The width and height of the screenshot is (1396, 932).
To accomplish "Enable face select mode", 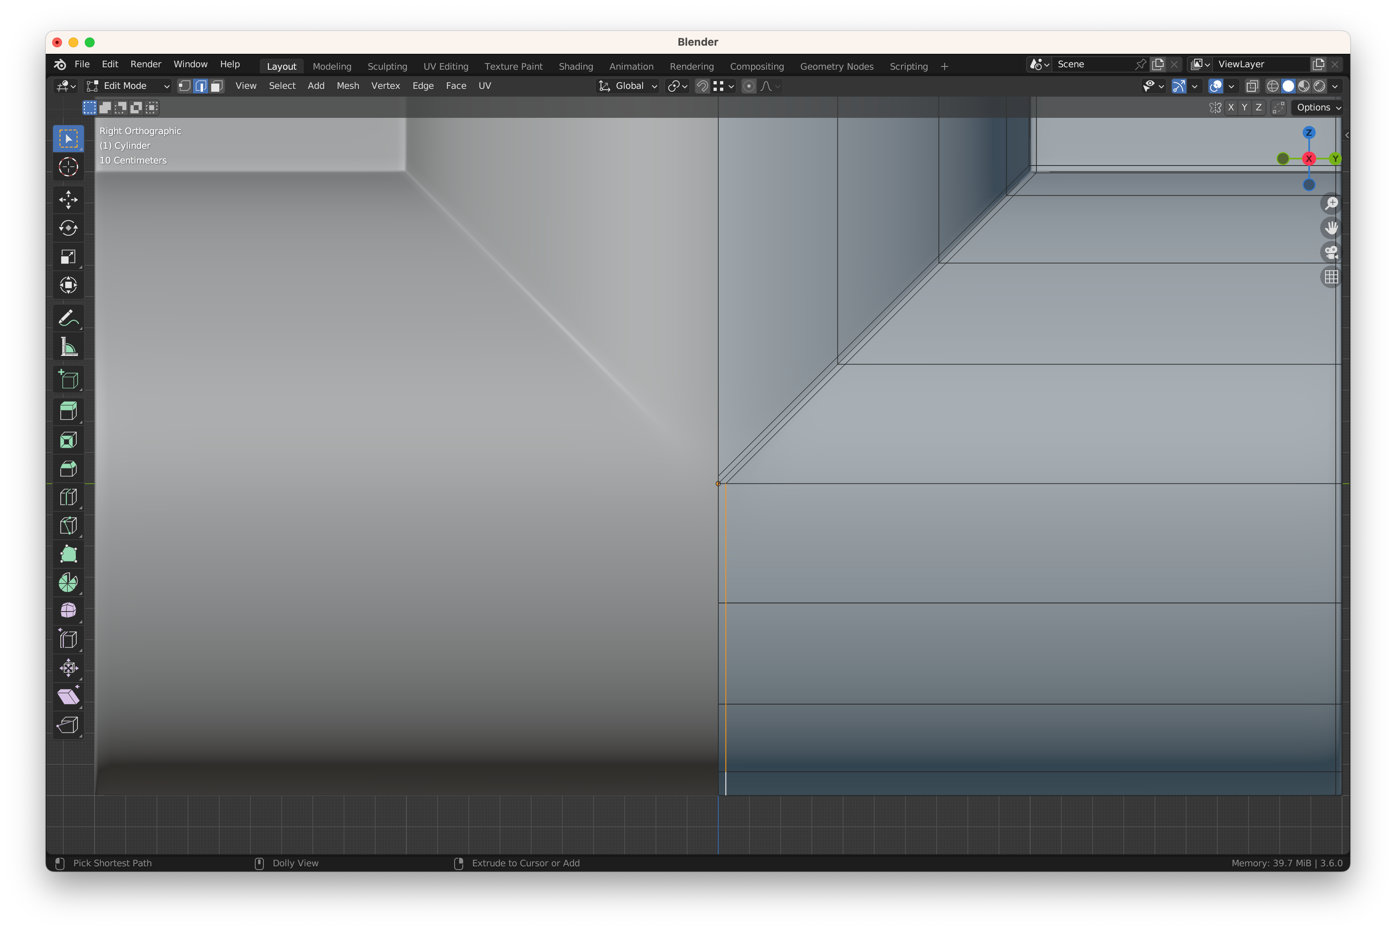I will 217,86.
